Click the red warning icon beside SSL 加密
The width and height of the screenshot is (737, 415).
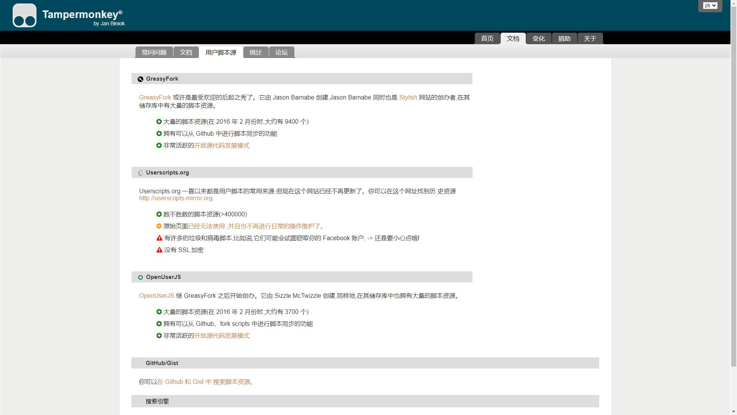pyautogui.click(x=159, y=250)
